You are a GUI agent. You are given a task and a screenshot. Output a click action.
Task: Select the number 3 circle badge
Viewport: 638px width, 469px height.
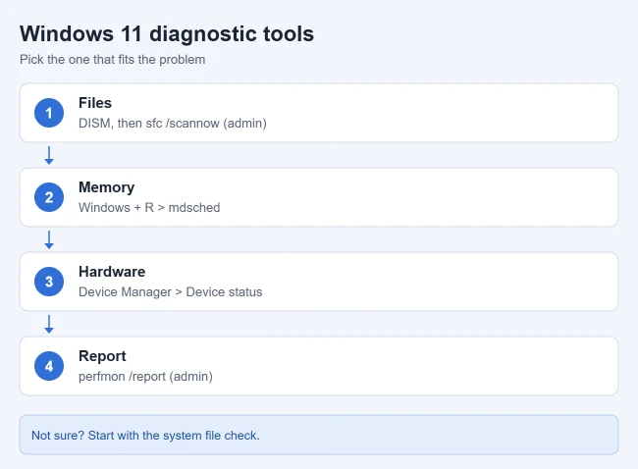coord(49,282)
